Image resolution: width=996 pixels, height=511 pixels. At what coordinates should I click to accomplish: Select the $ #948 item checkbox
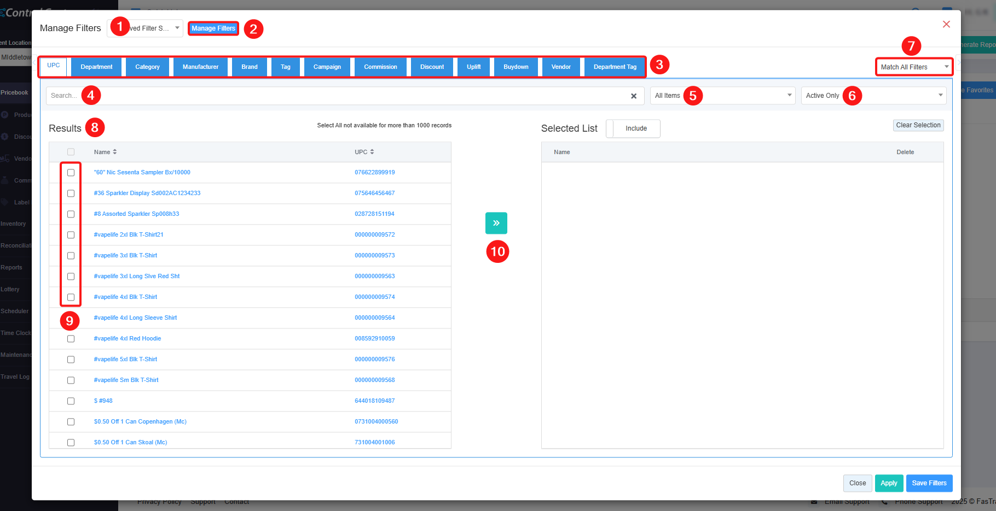[x=71, y=401]
